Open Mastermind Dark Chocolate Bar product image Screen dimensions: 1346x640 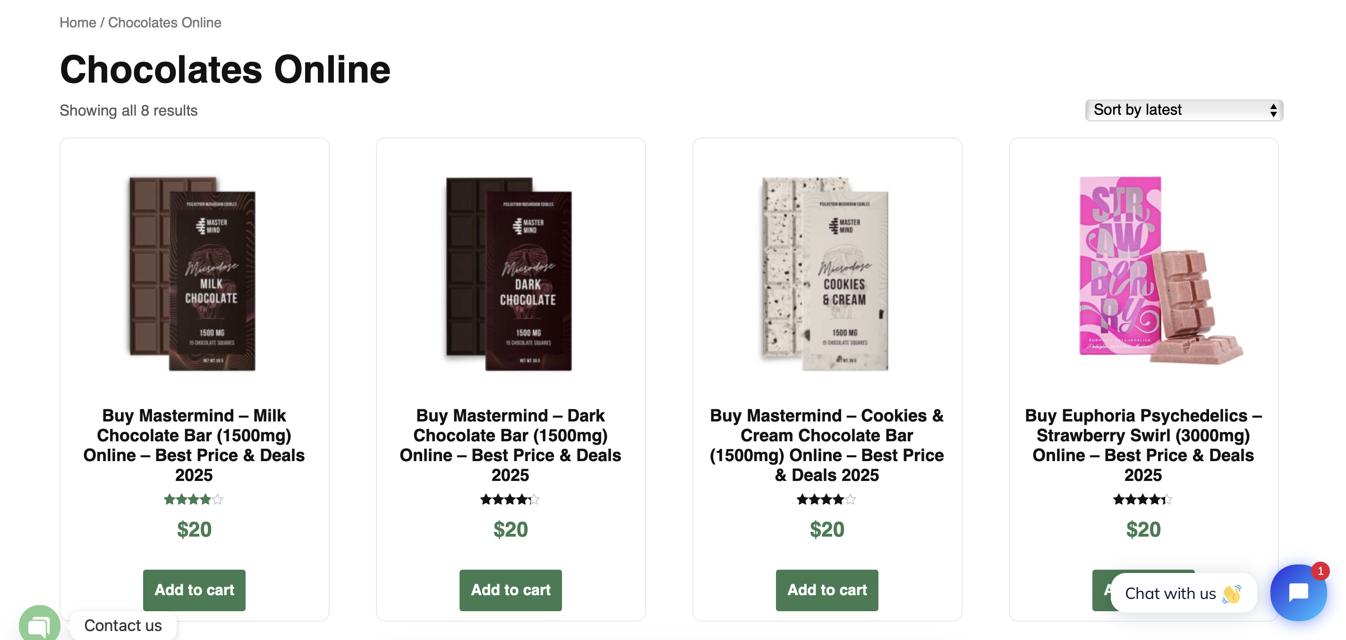click(x=510, y=274)
